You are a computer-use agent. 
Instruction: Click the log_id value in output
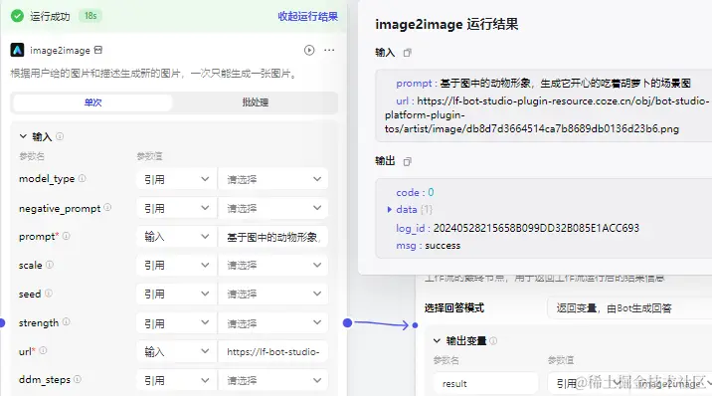pos(536,228)
